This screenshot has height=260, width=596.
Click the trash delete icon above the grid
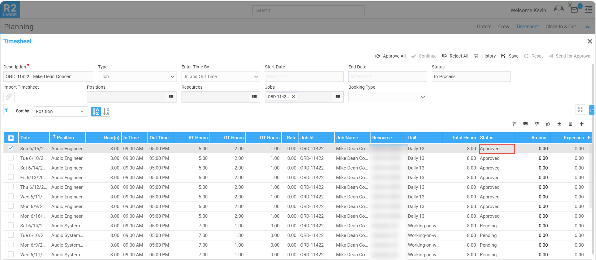coord(570,124)
